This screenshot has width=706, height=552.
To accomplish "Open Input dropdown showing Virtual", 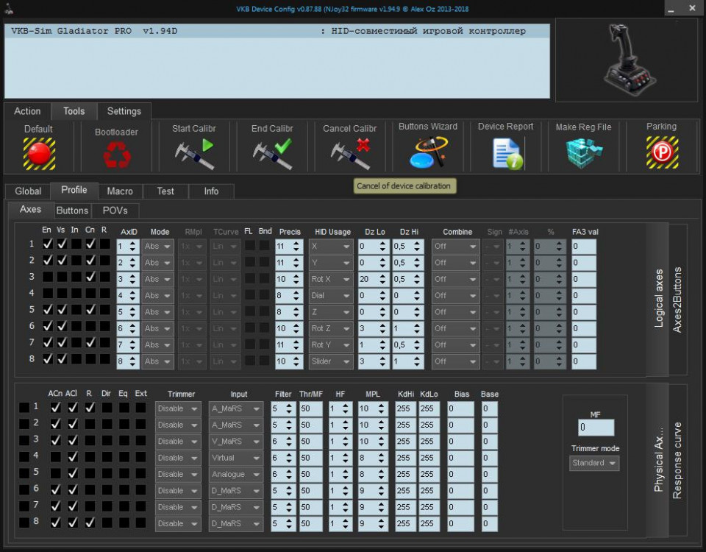I will point(236,458).
